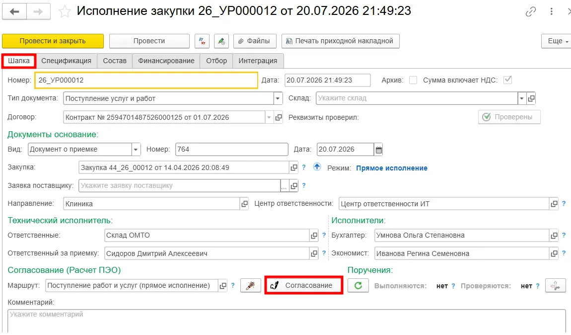
Task: Expand the Договор dropdown arrow
Action: tap(269, 117)
